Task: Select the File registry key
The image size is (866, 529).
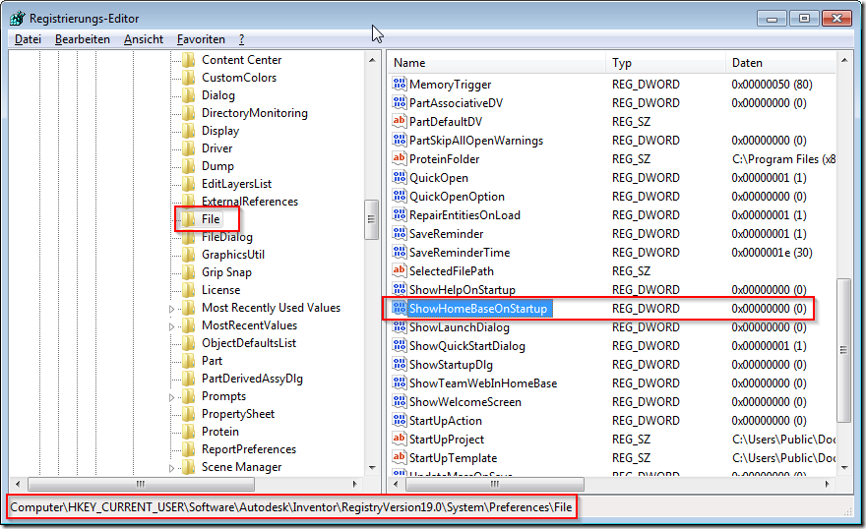Action: coord(211,219)
